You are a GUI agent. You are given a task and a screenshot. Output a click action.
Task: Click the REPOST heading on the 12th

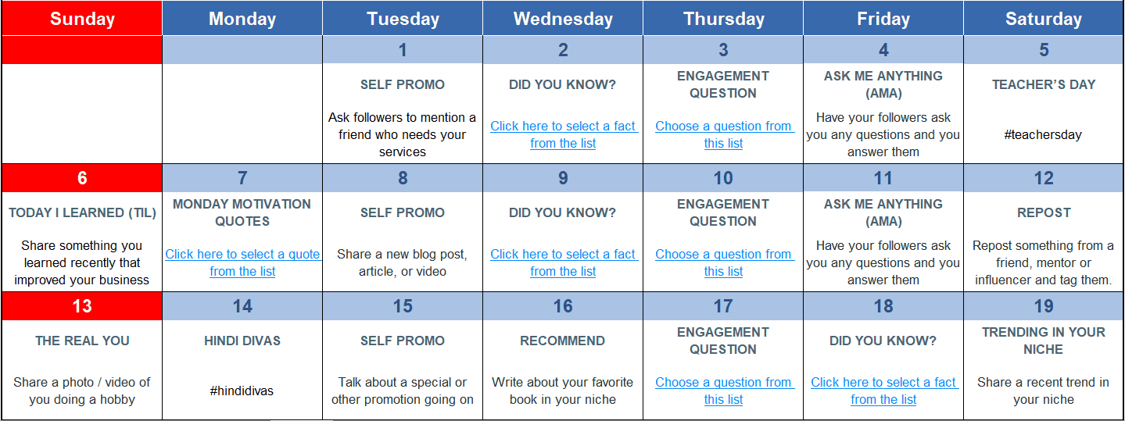(1044, 212)
